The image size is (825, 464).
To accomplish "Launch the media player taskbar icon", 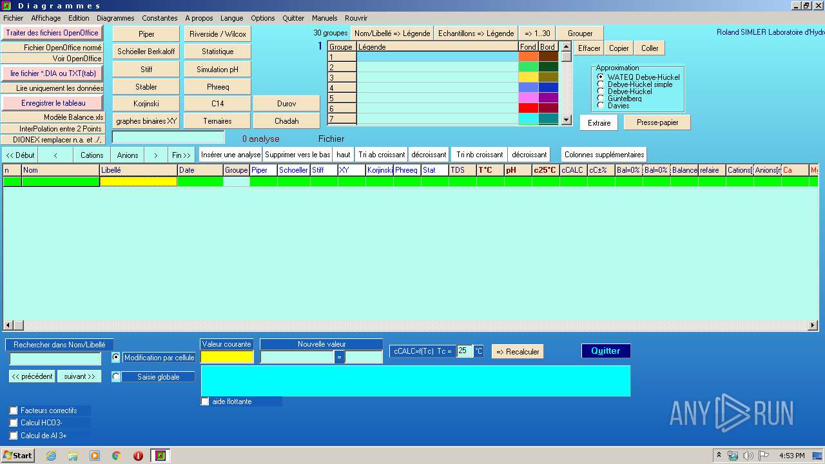I will (95, 456).
